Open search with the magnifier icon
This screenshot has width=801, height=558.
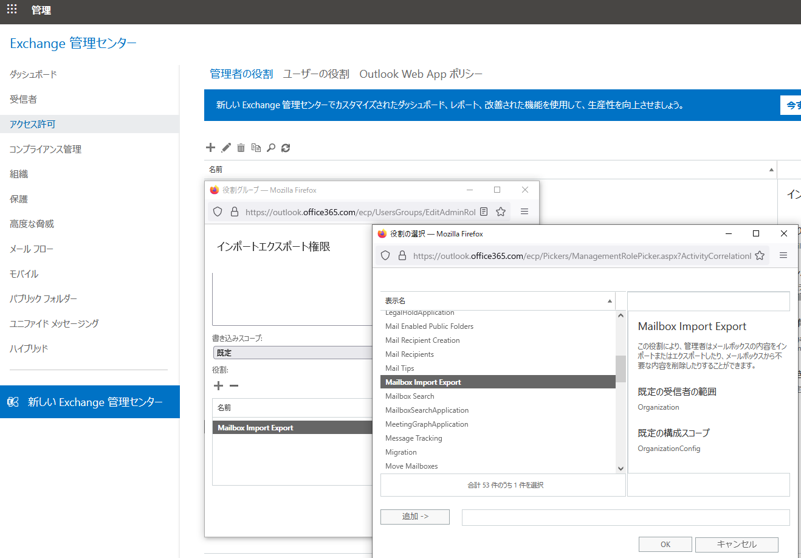tap(270, 147)
